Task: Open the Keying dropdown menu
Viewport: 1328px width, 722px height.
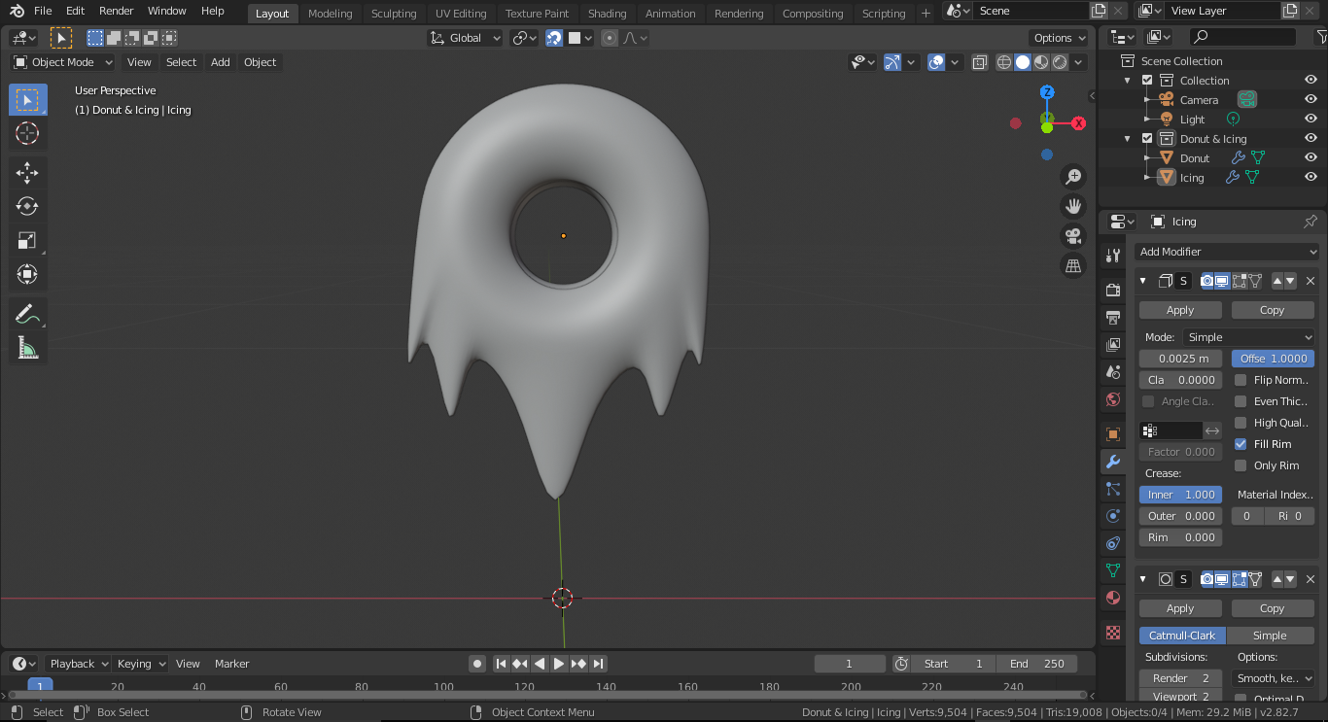Action: tap(141, 664)
